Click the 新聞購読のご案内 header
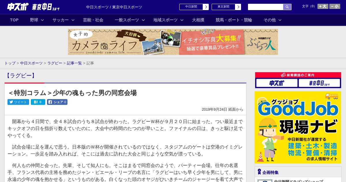 [298, 75]
